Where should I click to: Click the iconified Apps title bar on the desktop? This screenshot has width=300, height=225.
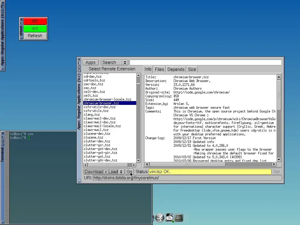click(x=2, y=35)
